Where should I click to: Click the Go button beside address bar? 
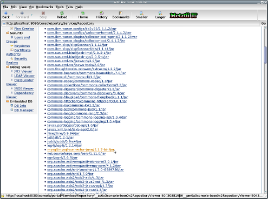click(x=264, y=23)
